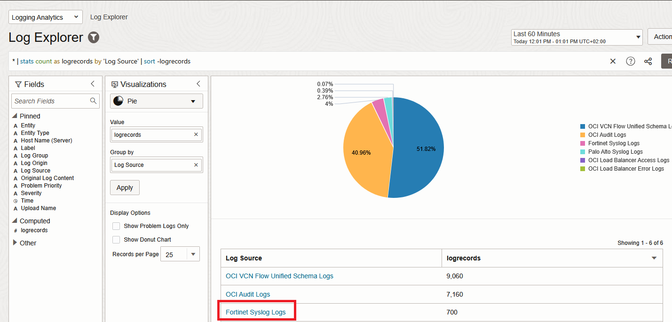Open the Logging Analytics dropdown
This screenshot has width=672, height=322.
tap(45, 17)
